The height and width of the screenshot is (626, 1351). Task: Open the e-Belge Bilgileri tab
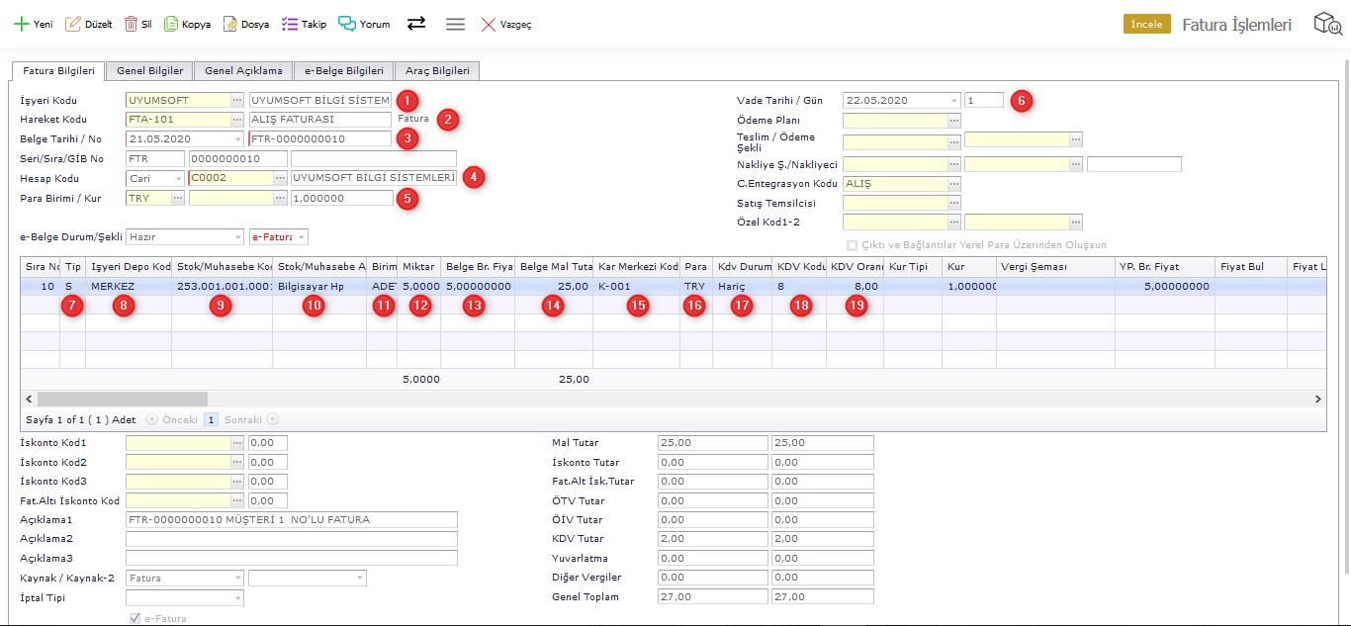(x=343, y=71)
